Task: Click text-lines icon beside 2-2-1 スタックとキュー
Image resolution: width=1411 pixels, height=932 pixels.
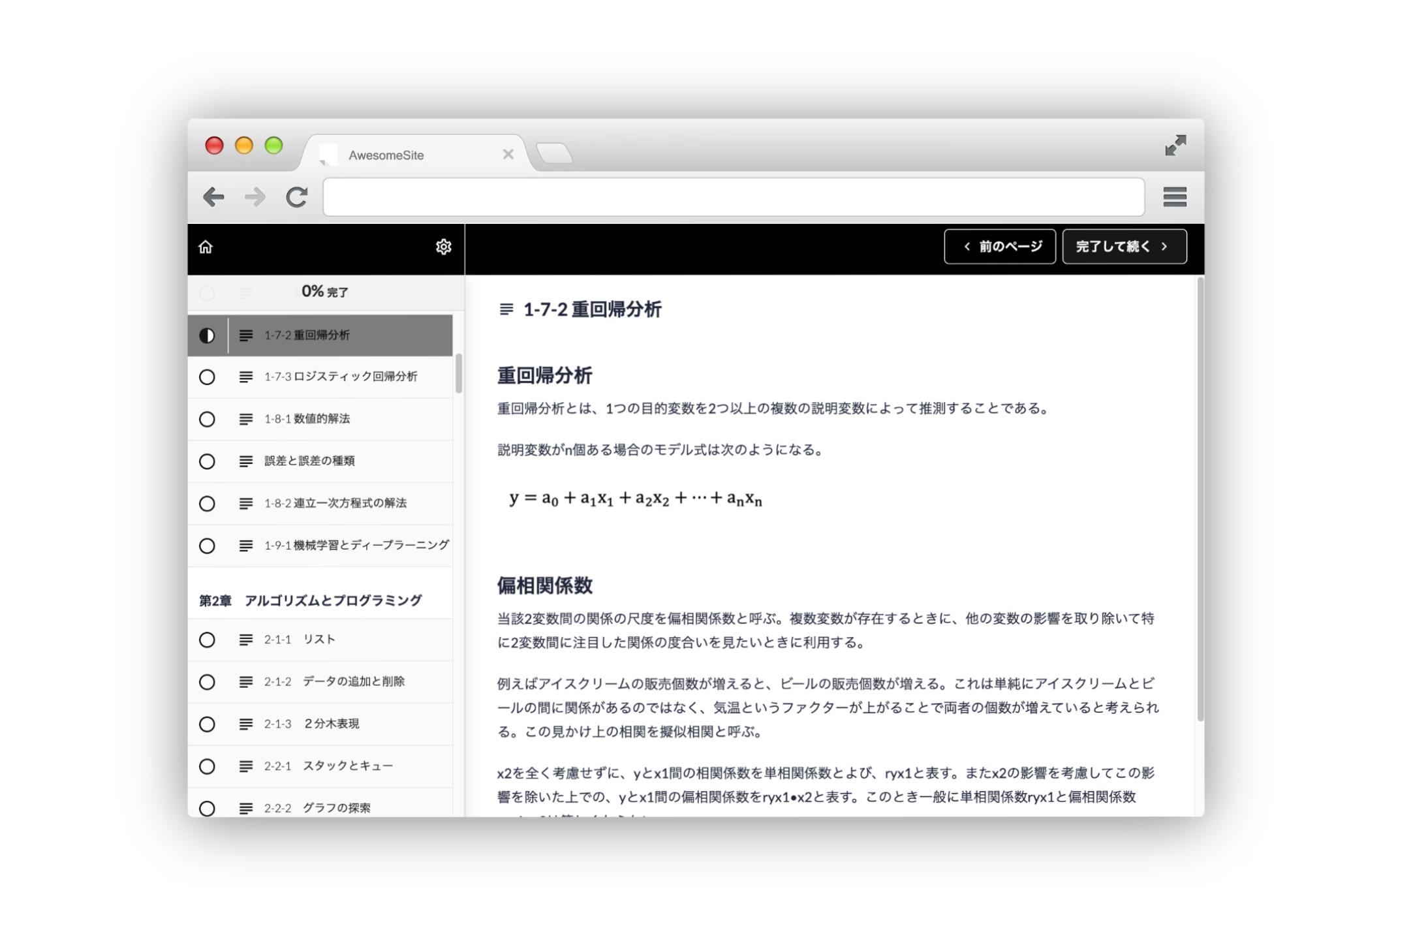Action: 246,766
